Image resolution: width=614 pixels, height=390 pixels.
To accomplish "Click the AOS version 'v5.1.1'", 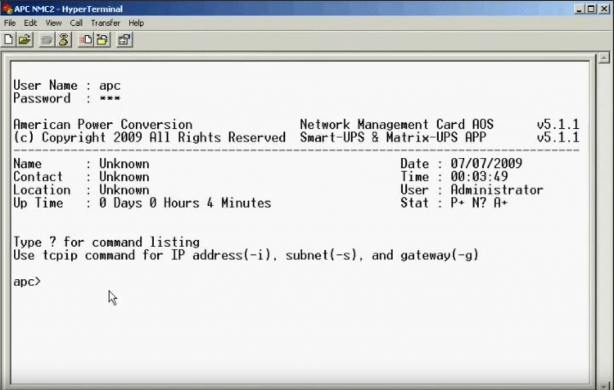I will pyautogui.click(x=558, y=125).
